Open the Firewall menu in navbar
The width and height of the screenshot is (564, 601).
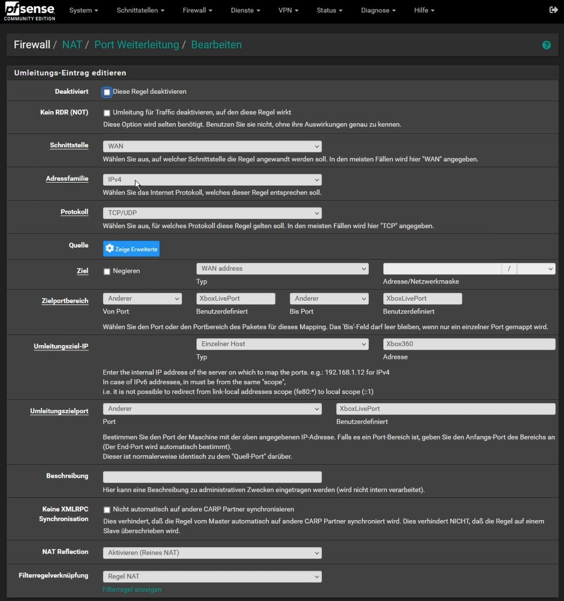pos(197,11)
